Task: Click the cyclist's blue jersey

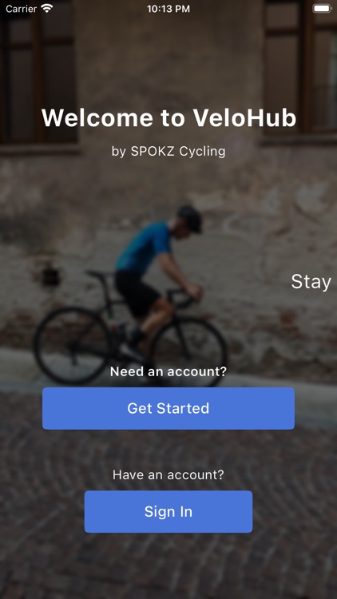Action: pos(143,247)
